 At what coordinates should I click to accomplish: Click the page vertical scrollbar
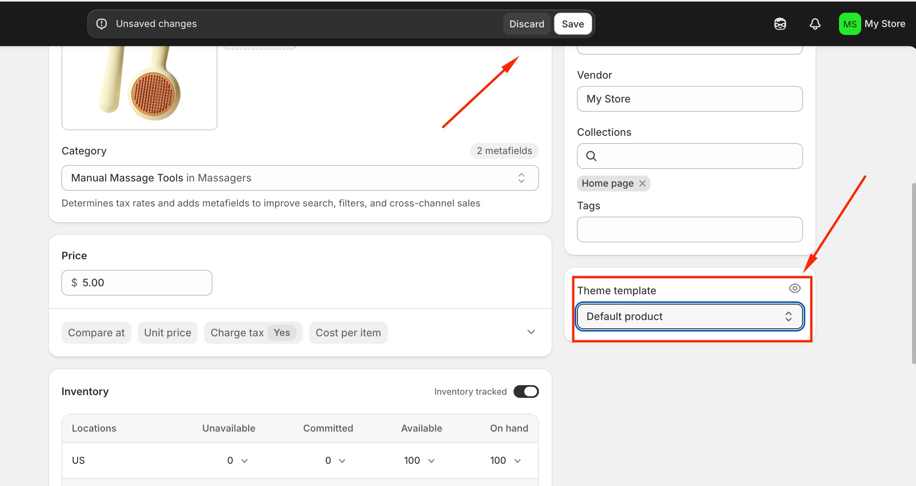913,273
